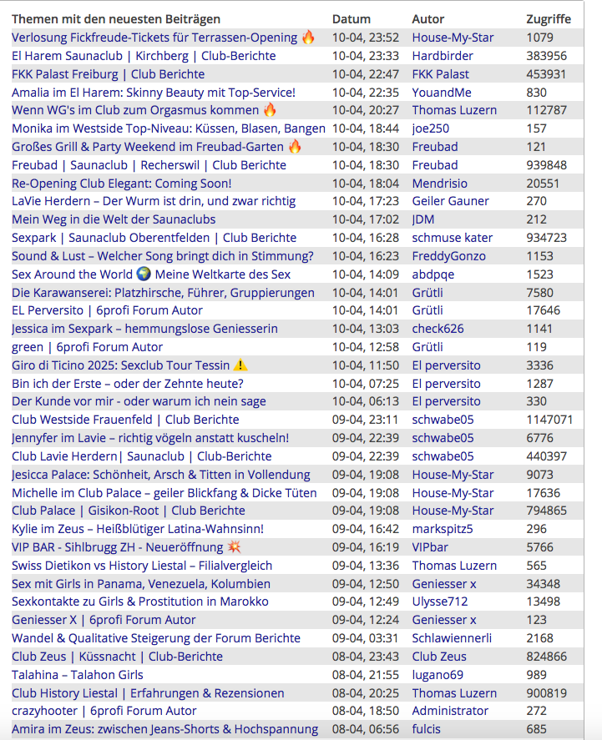The height and width of the screenshot is (740, 602).
Task: Click the fire emoji next to Terrassen-Opening thread
Action: click(308, 38)
